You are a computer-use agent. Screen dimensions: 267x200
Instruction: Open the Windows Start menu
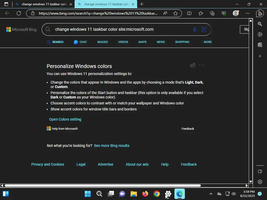point(88,194)
